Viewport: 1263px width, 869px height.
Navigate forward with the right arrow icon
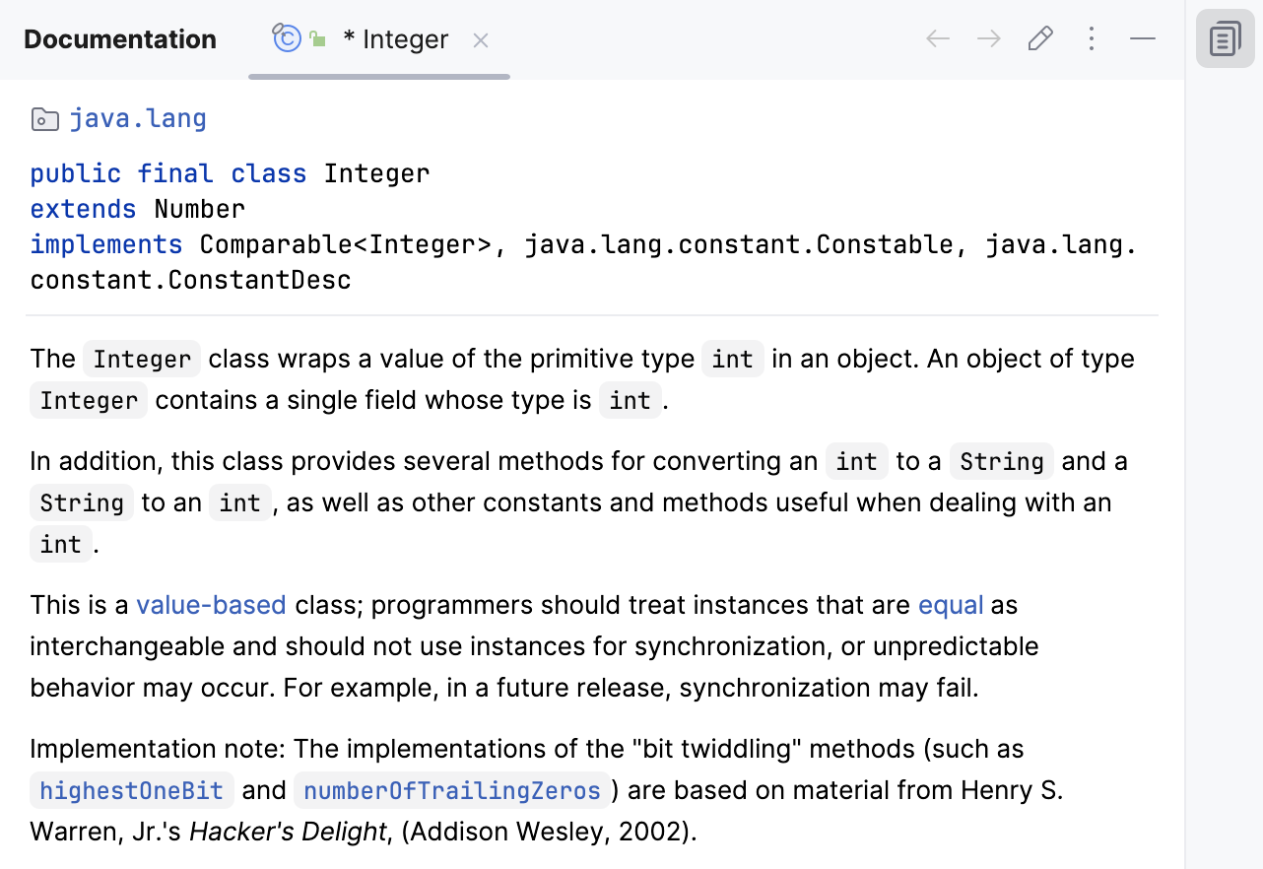987,38
